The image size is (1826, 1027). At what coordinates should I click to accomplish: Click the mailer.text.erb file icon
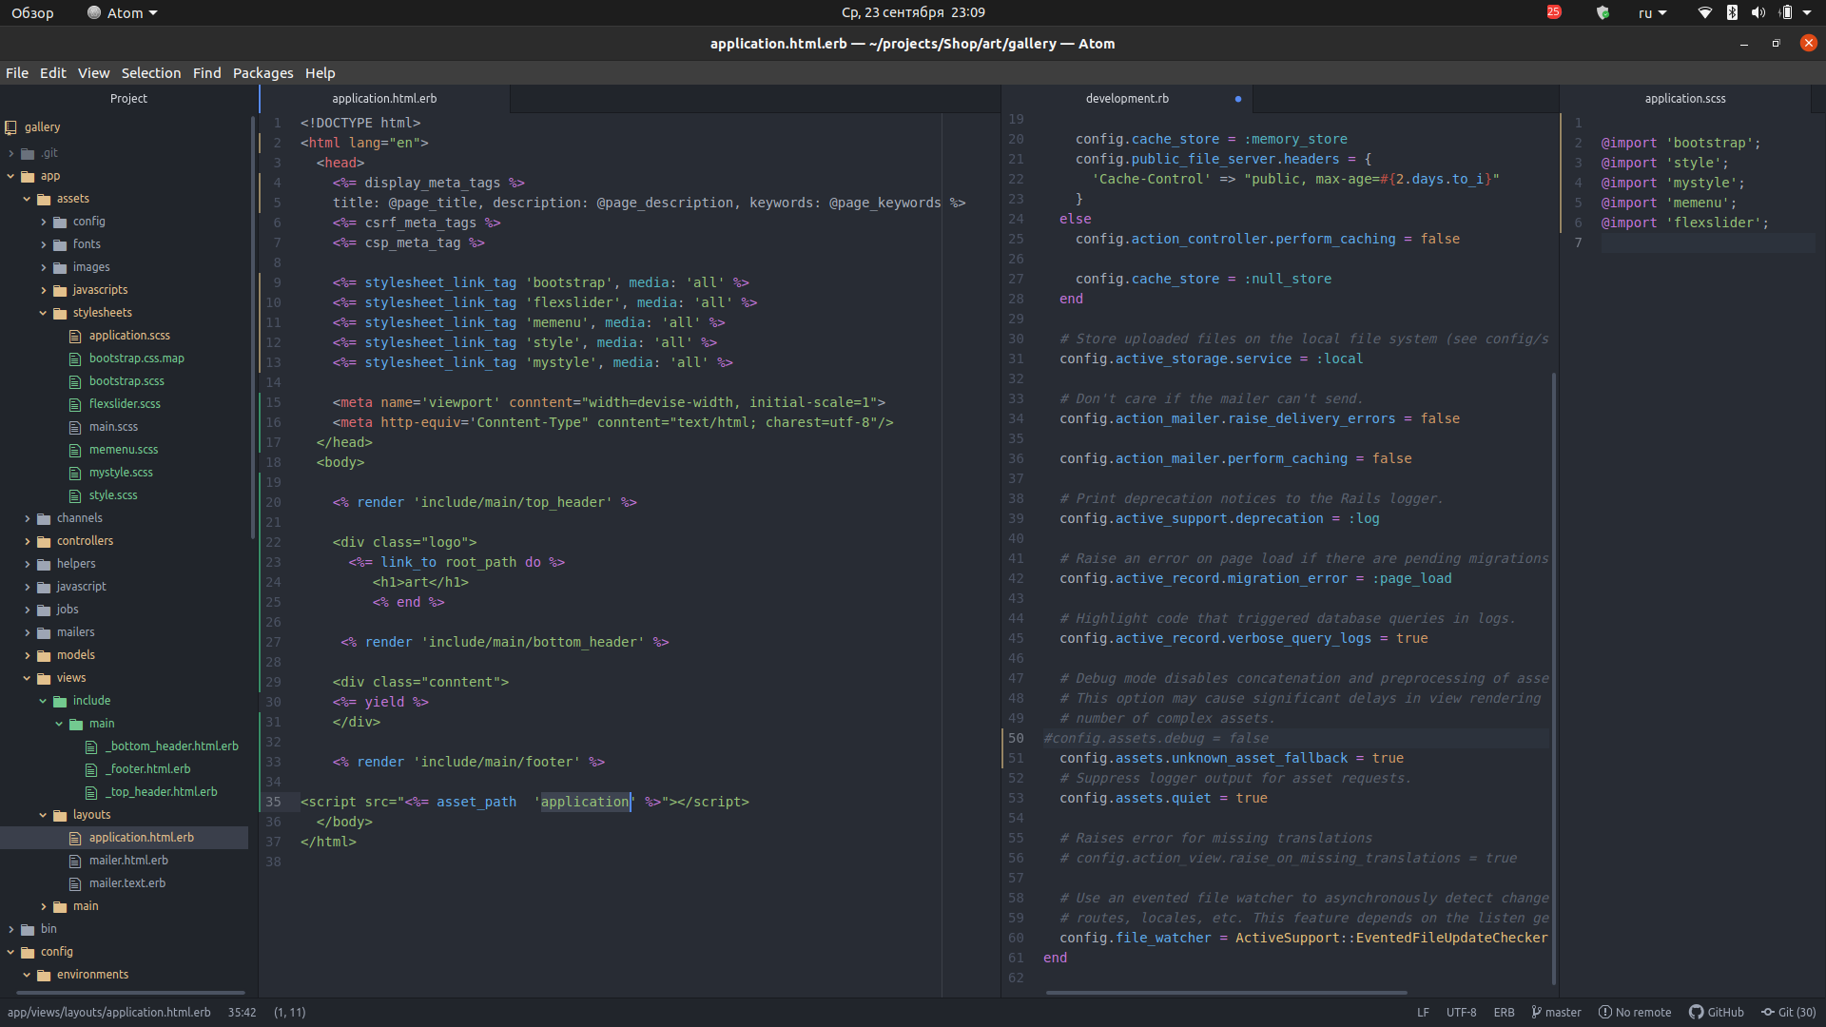[x=76, y=883]
